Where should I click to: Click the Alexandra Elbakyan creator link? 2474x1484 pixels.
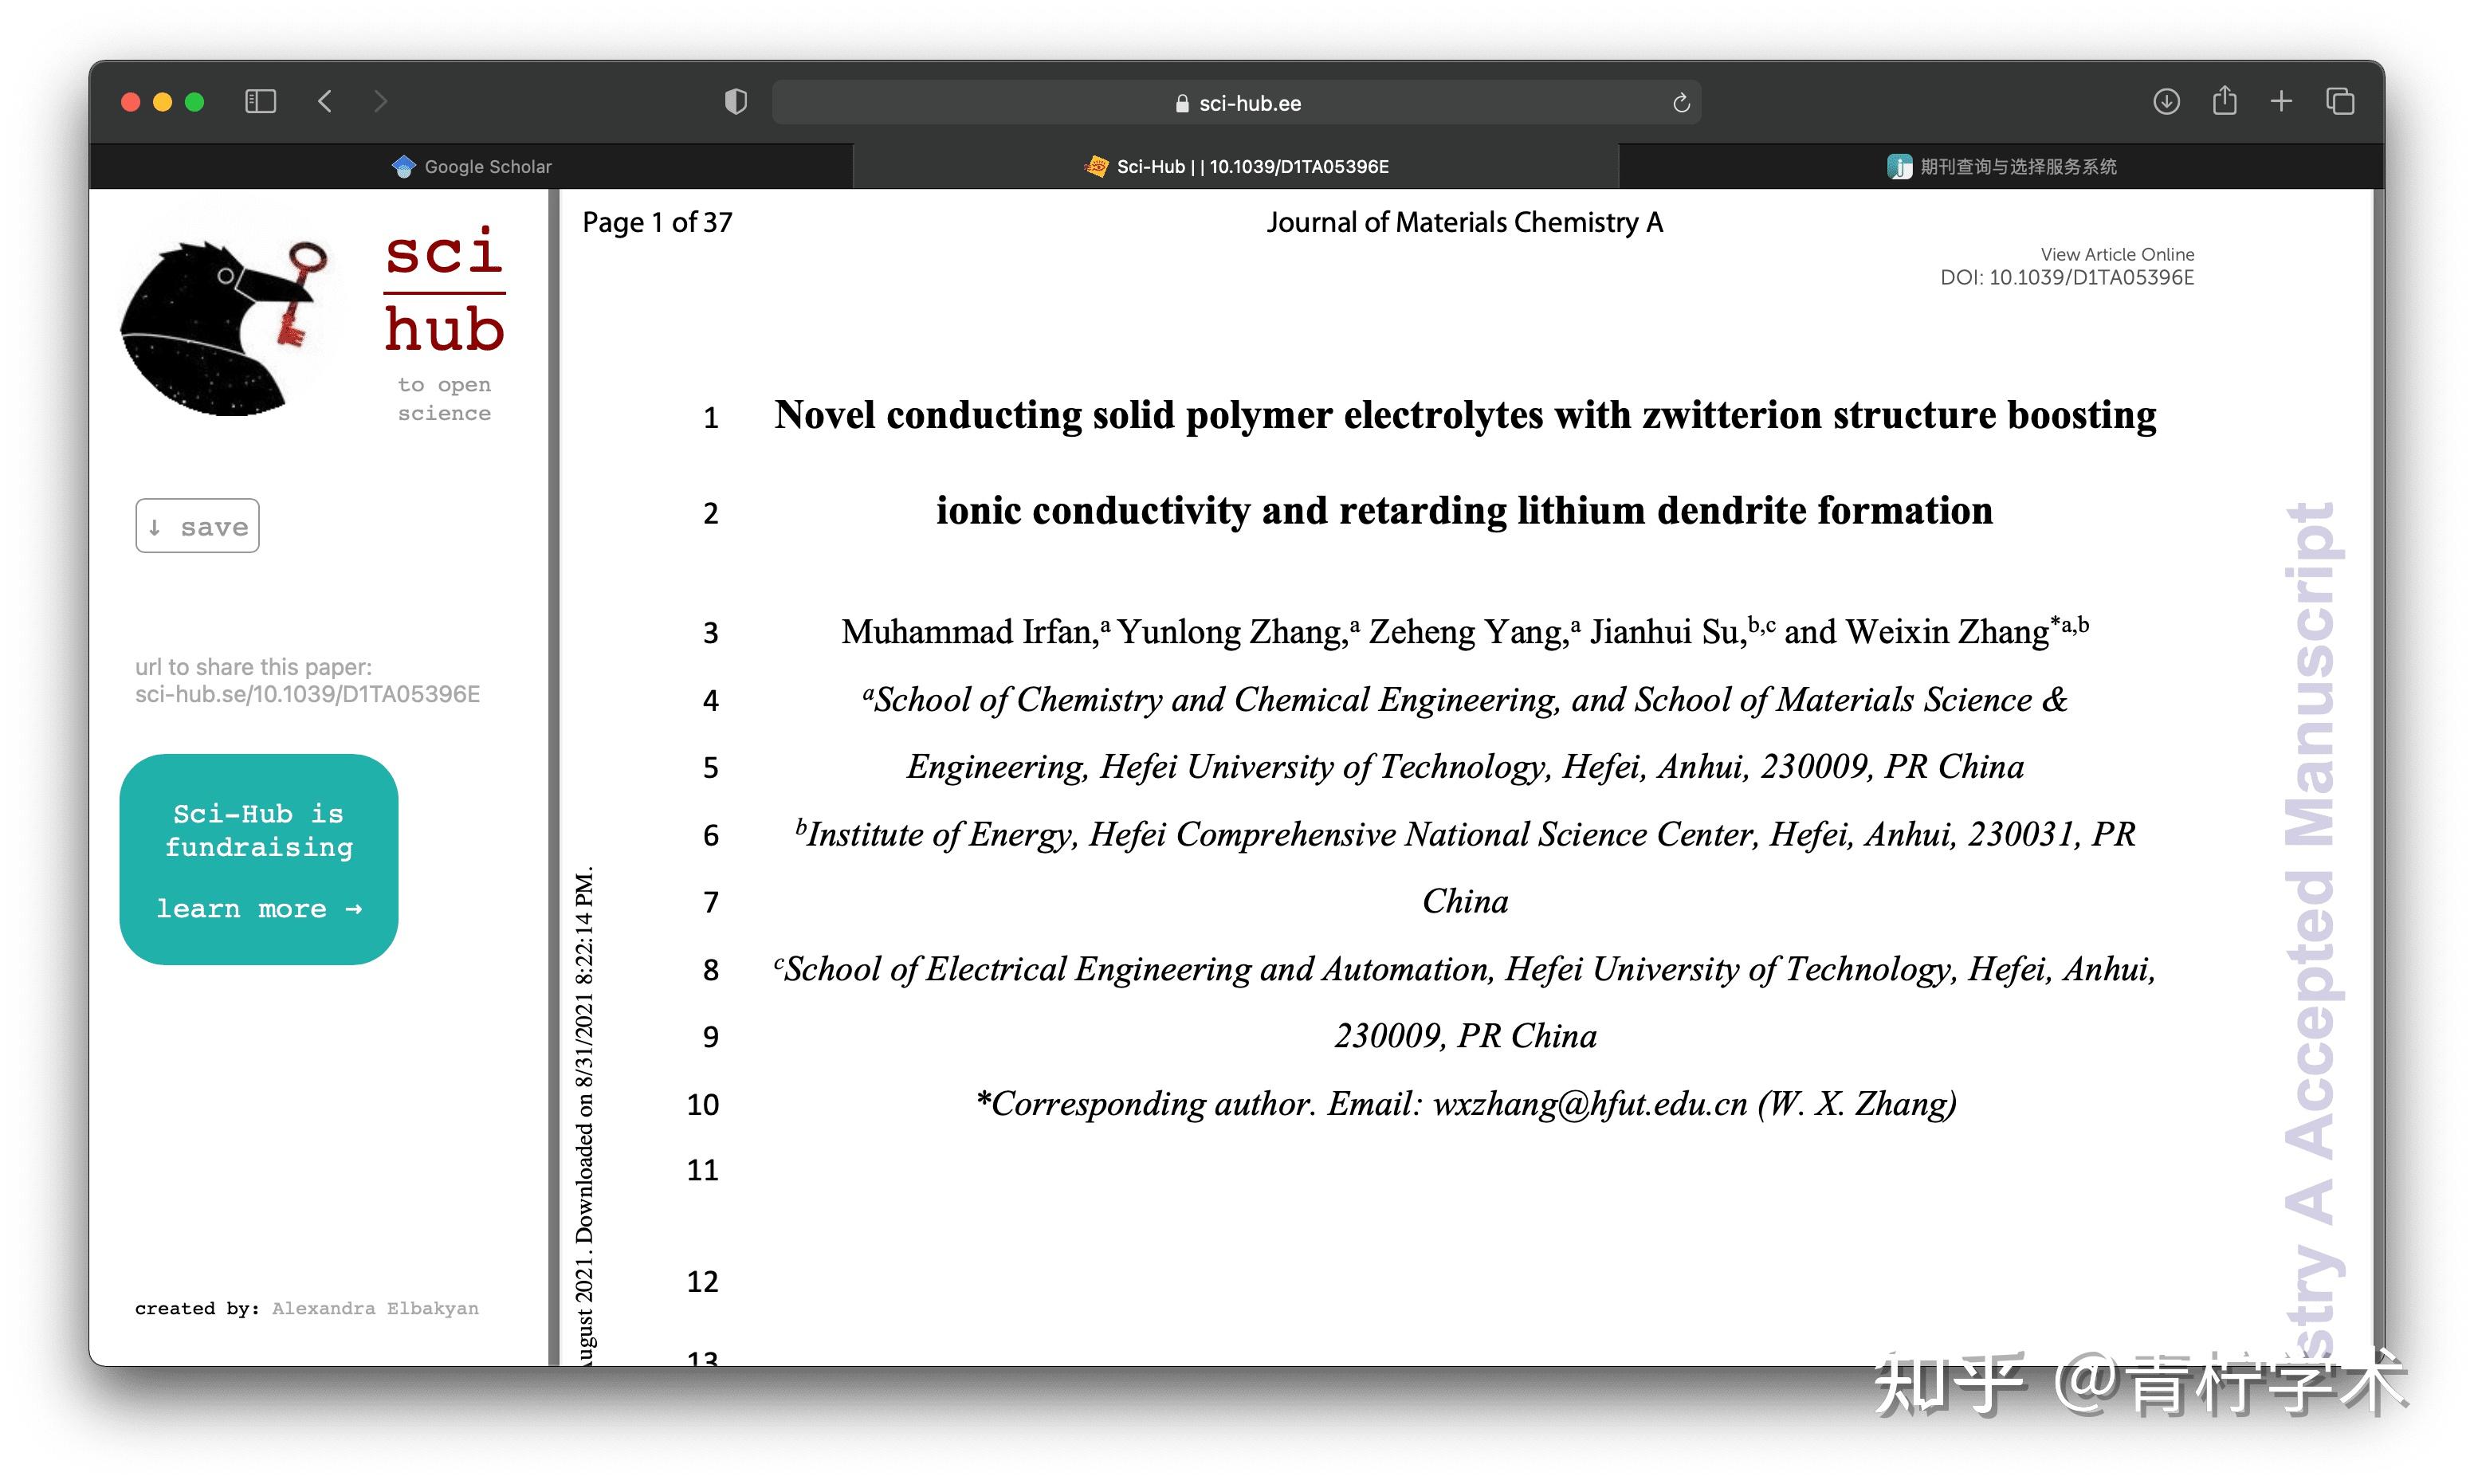tap(375, 1308)
